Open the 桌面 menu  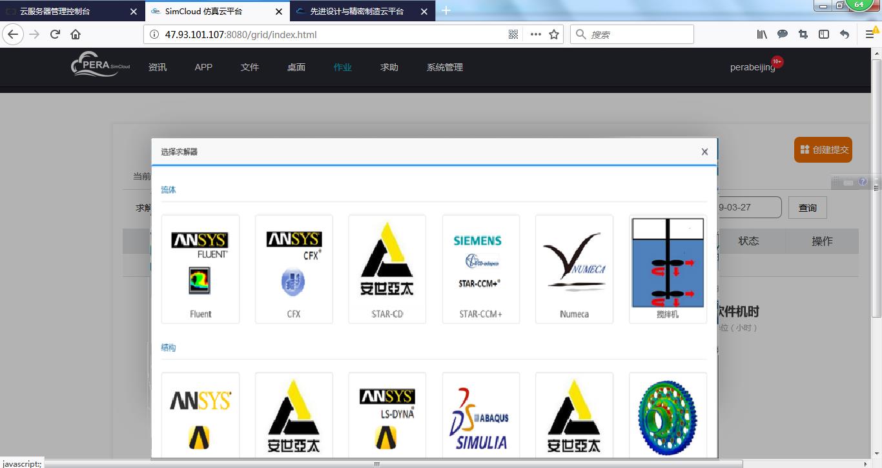pyautogui.click(x=296, y=67)
